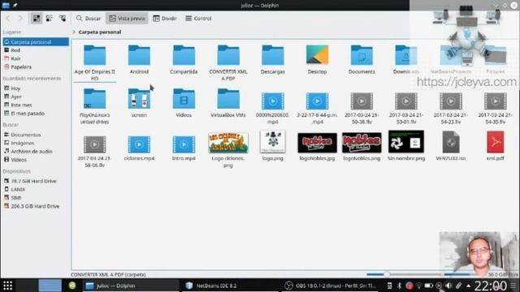Switch to details tree view mode
This screenshot has height=292, width=520.
click(62, 19)
